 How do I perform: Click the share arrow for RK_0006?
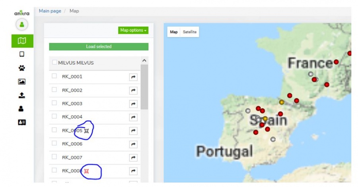(x=134, y=145)
